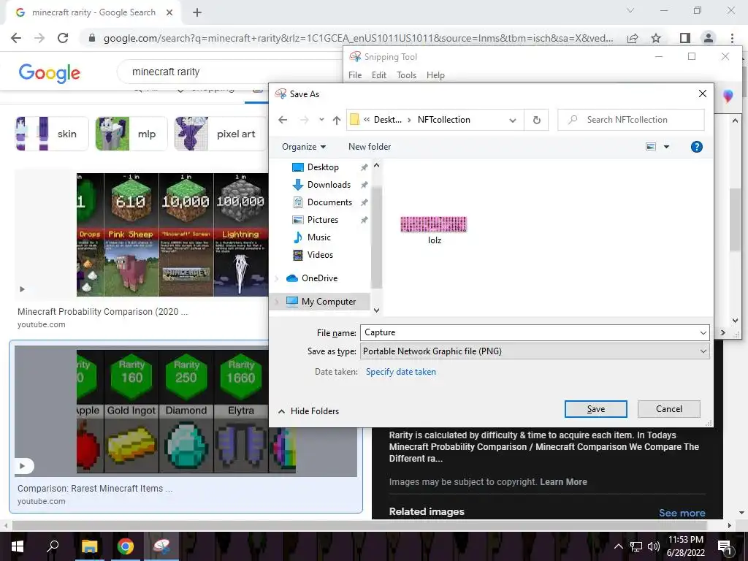Open Chrome profile avatar
This screenshot has height=561, width=748.
[x=709, y=38]
